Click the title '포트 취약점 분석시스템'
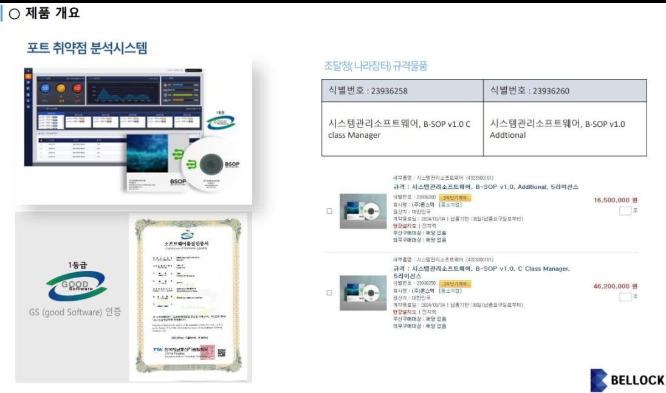This screenshot has width=666, height=393. tap(87, 47)
